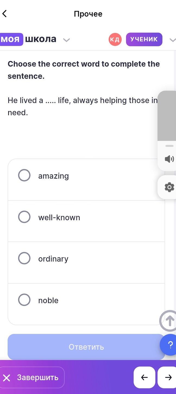Click the КД user avatar

115,39
